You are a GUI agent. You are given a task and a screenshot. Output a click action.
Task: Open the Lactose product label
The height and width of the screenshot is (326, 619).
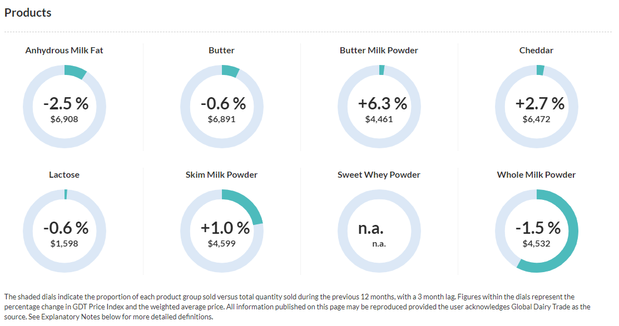pos(64,175)
